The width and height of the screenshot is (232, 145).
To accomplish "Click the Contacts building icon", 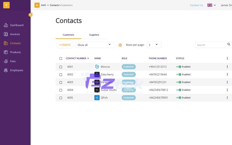I will coord(6,43).
